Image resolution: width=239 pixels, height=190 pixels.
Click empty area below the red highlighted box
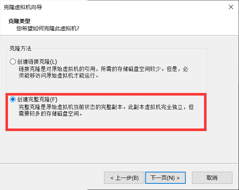point(106,147)
